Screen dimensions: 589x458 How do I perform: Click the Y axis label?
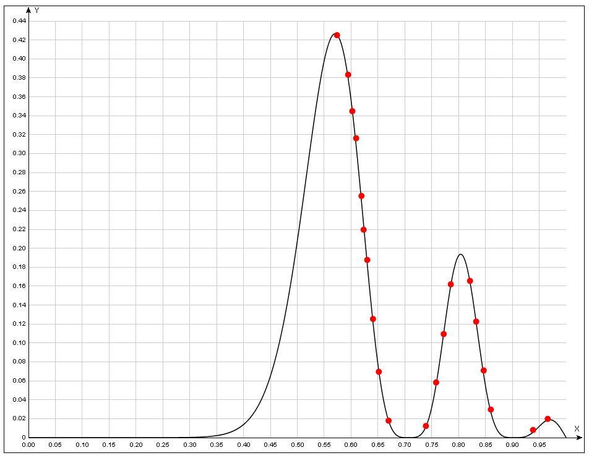(x=37, y=11)
